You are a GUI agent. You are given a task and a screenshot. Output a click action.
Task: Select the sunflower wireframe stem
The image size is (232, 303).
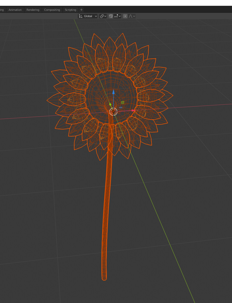[x=106, y=214]
